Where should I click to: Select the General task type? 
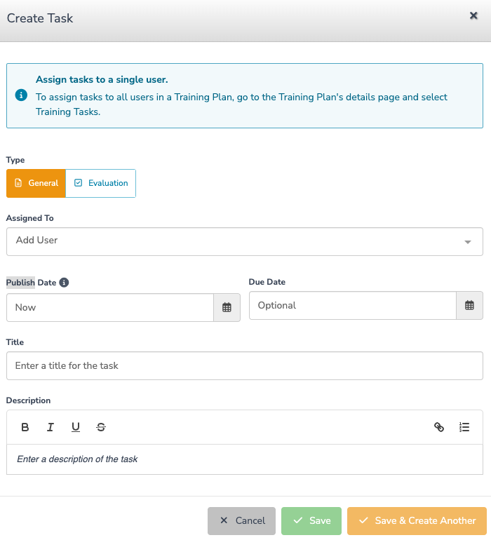[36, 183]
